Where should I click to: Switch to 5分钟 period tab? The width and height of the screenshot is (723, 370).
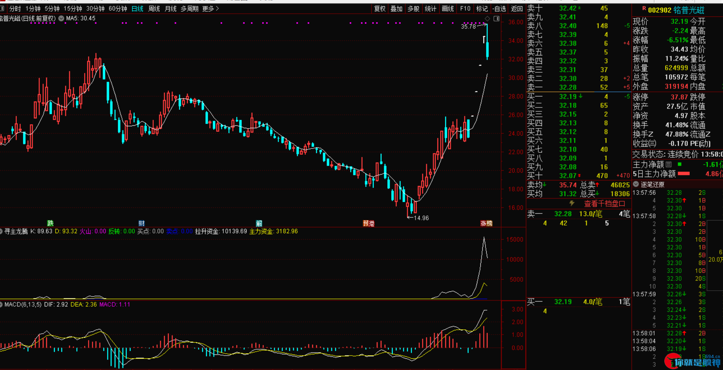(52, 9)
